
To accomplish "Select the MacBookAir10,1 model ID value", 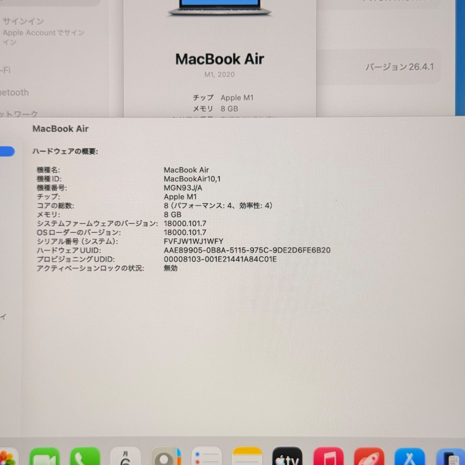I will (x=192, y=179).
